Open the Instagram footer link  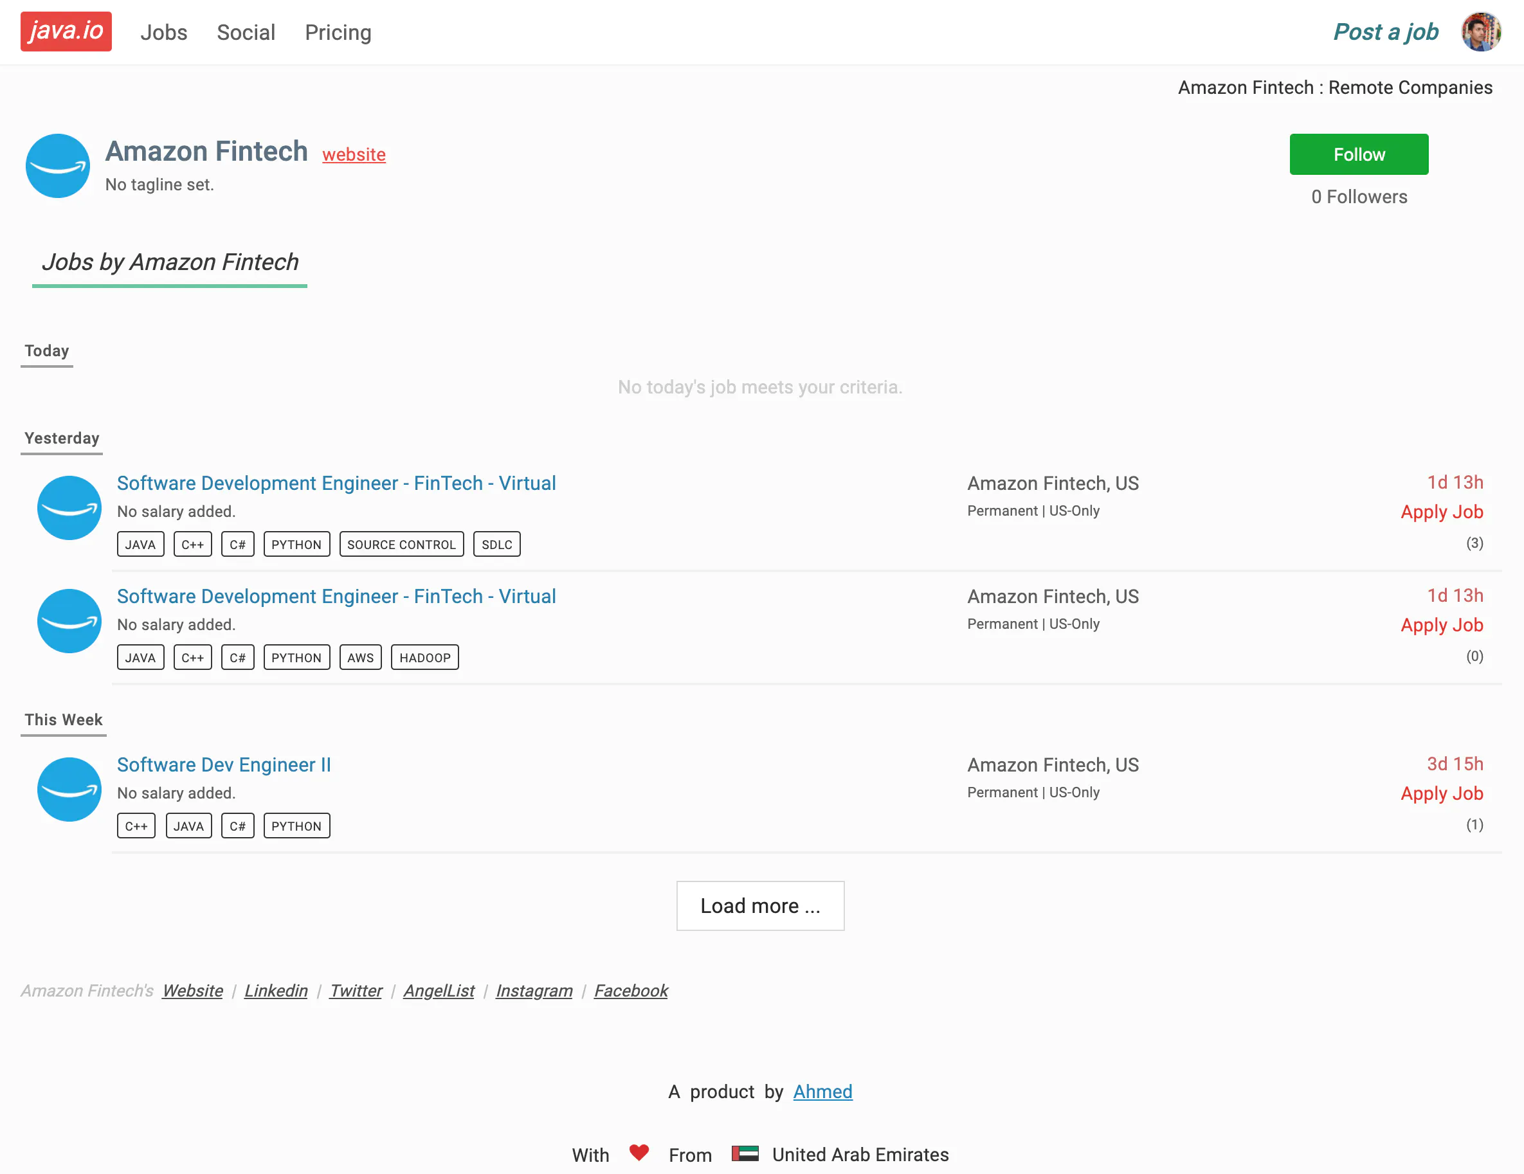tap(534, 991)
